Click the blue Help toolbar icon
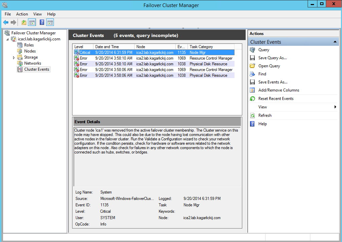The width and height of the screenshot is (342, 242). click(x=42, y=23)
